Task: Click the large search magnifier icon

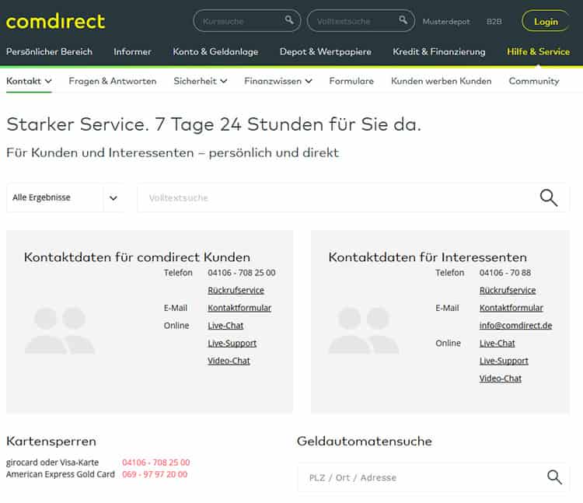Action: point(549,197)
